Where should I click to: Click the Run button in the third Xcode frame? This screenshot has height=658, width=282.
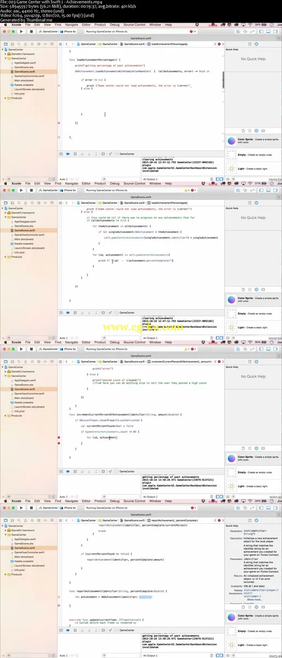coord(22,349)
